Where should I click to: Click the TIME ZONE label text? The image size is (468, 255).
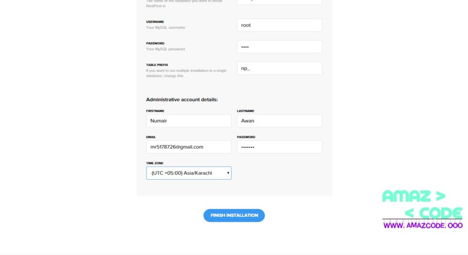[x=154, y=163]
